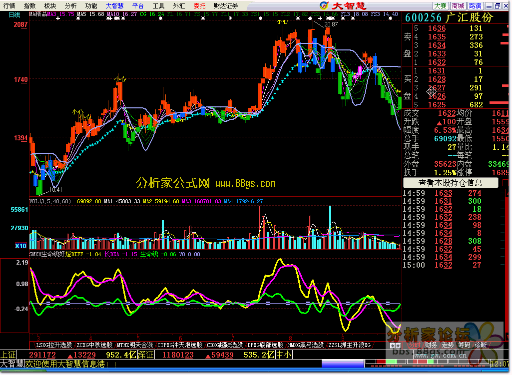
Task: Select the CTPXG冲天炮选股 tab
Action: [180, 345]
